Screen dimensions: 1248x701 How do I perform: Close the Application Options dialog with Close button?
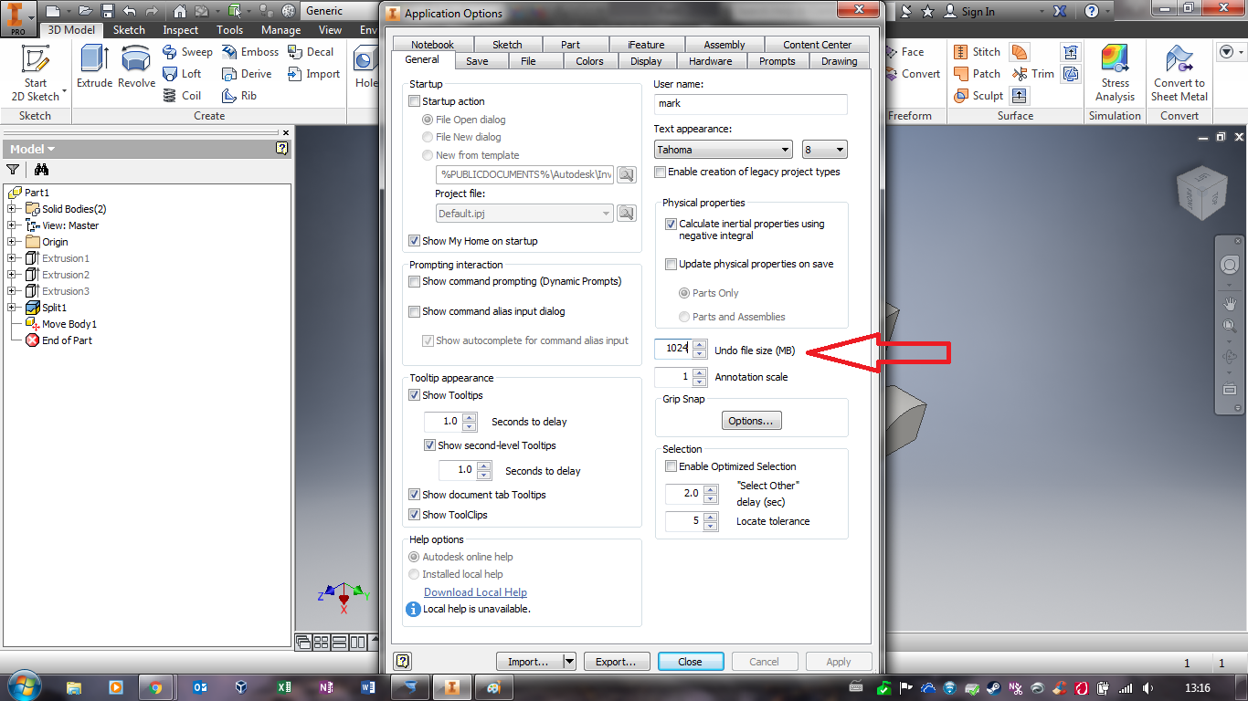click(x=690, y=662)
